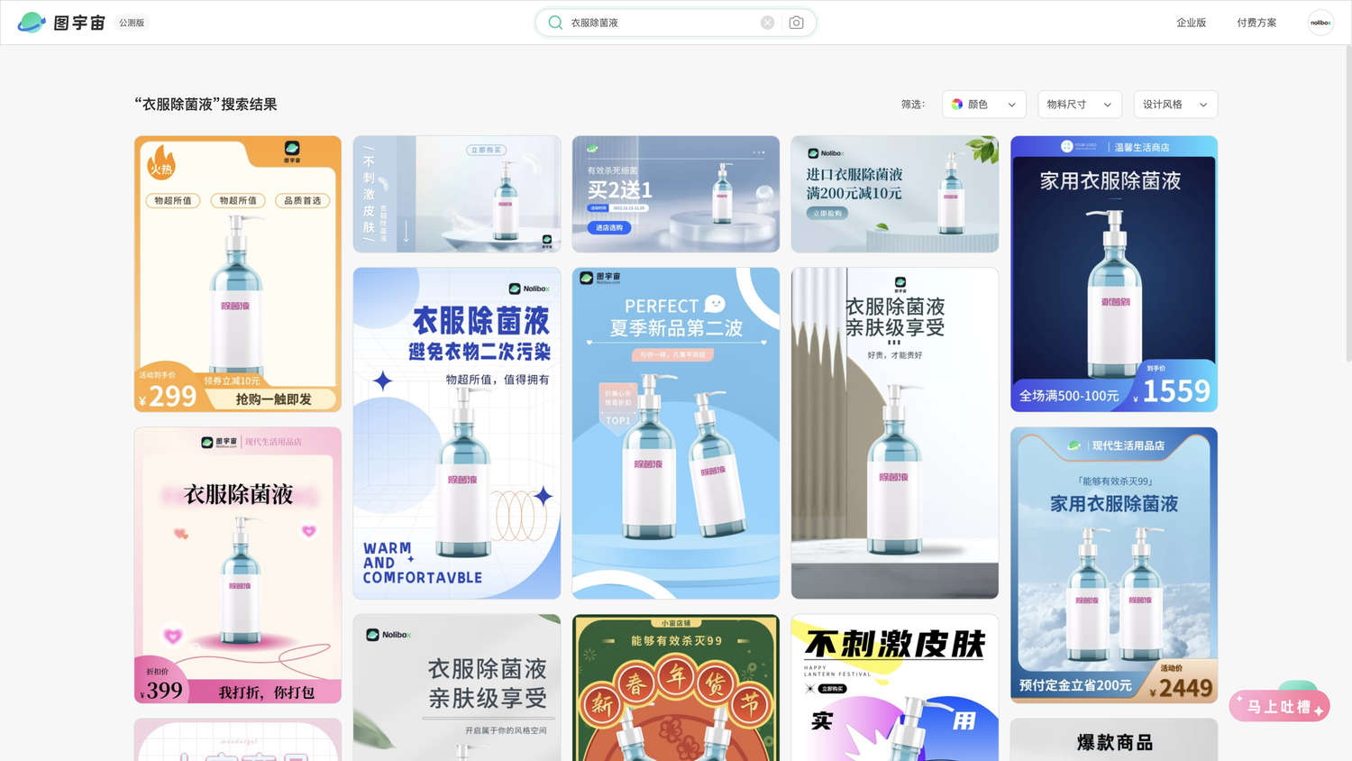This screenshot has height=761, width=1352.
Task: Click the 筛选: label
Action: (x=913, y=105)
